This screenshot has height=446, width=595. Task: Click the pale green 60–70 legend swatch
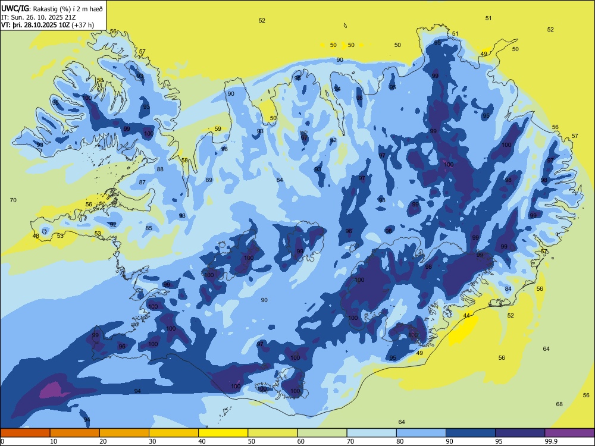click(x=322, y=433)
